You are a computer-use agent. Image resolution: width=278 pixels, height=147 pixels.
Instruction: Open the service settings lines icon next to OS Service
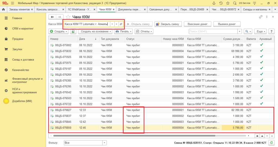pos(255,3)
